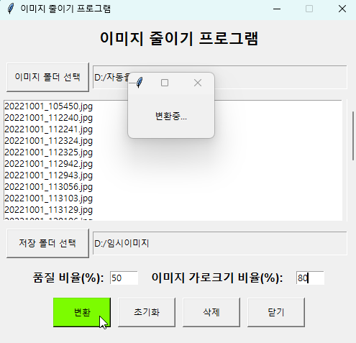356x343 pixels.
Task: Select 20221001_113129.jpg in the list
Action: pos(49,210)
